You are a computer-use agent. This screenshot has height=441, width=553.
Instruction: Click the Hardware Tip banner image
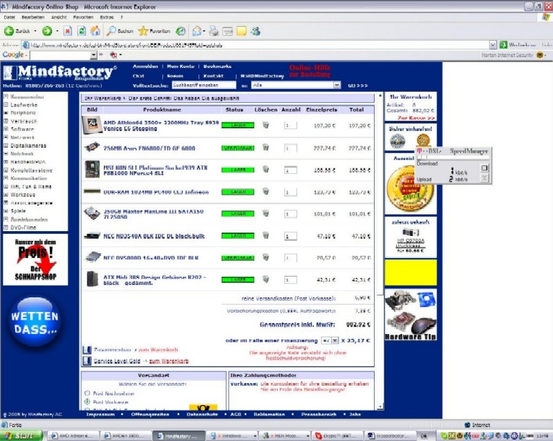(411, 315)
